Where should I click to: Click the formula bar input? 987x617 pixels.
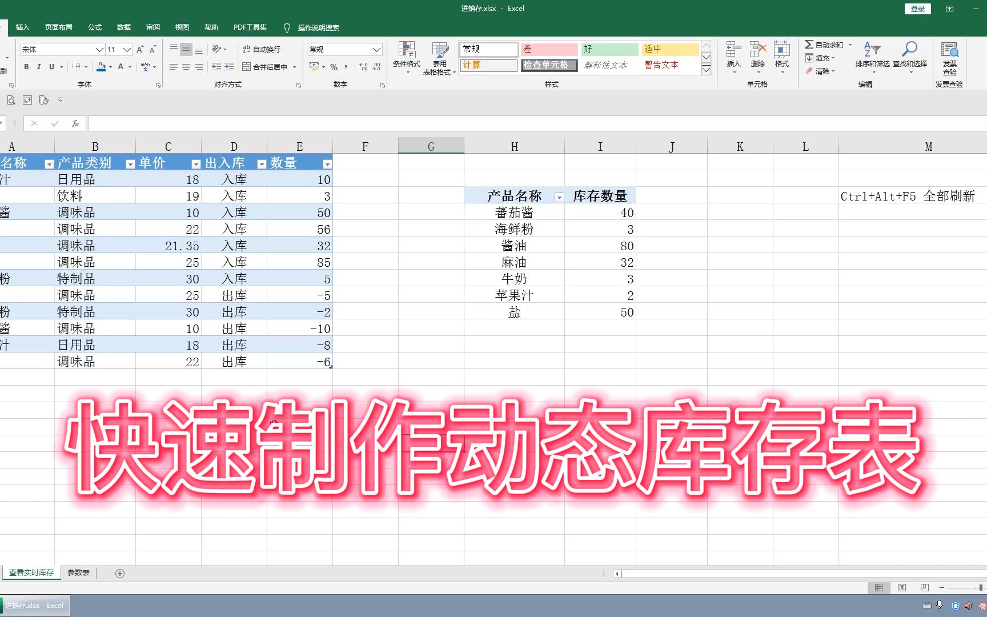pyautogui.click(x=537, y=123)
